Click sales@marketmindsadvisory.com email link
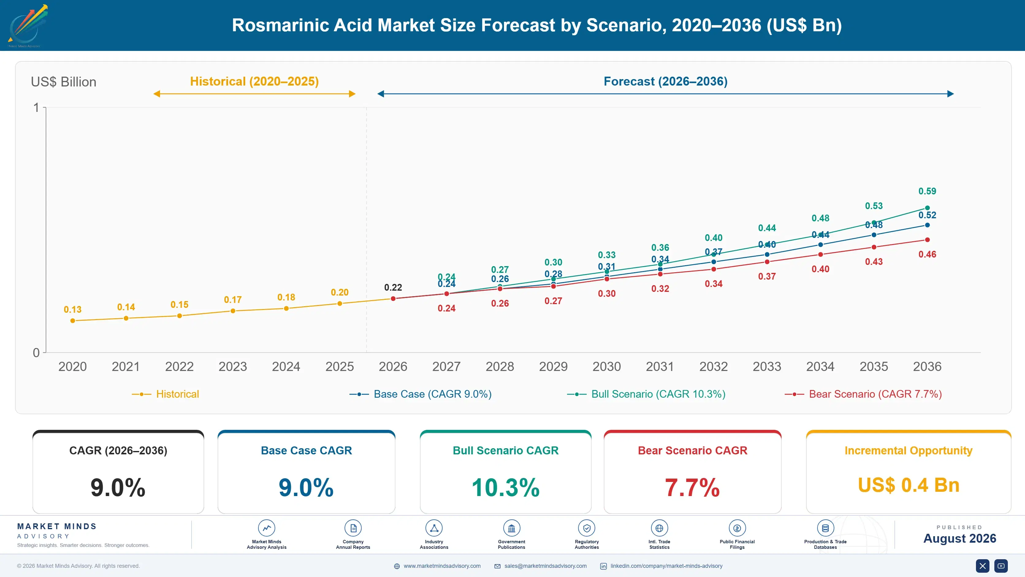 pos(546,566)
